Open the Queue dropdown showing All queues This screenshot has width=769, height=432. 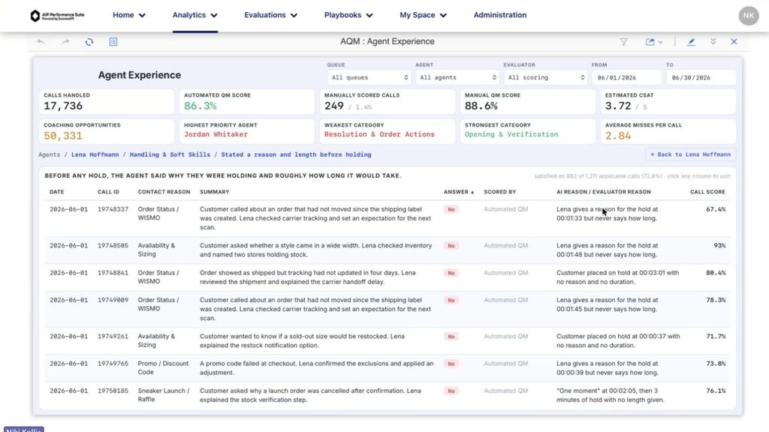click(369, 77)
